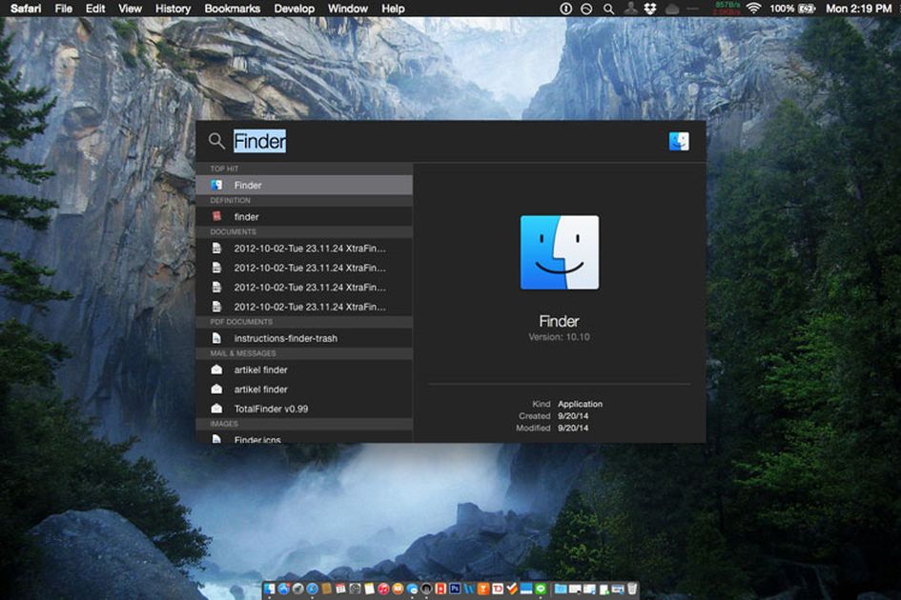
Task: Open the History menu
Action: 173,9
